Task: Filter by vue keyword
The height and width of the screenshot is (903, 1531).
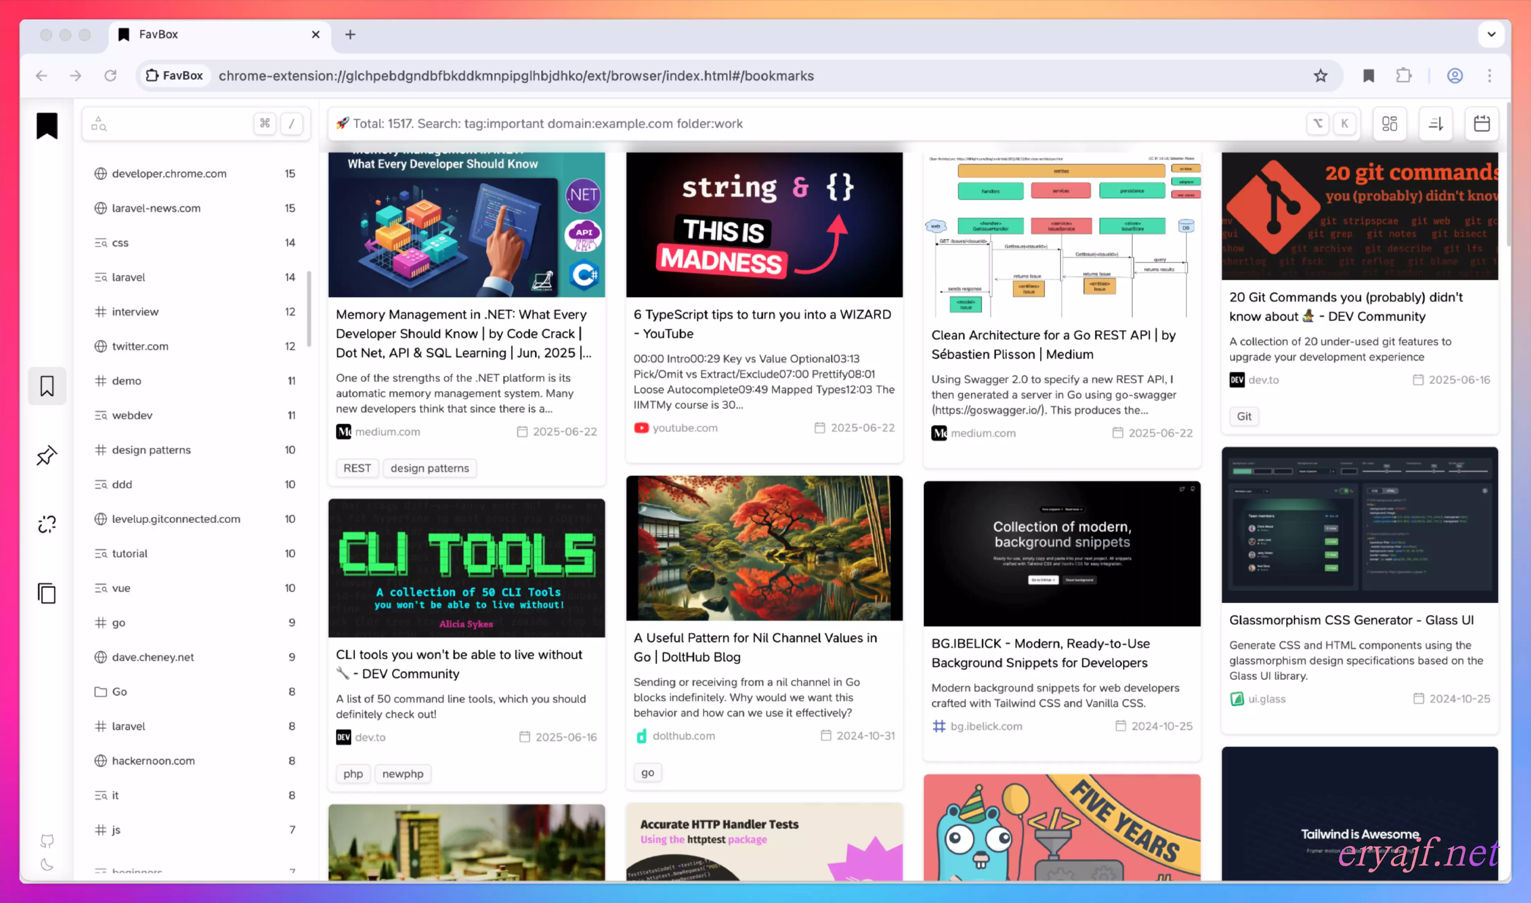Action: pos(195,588)
